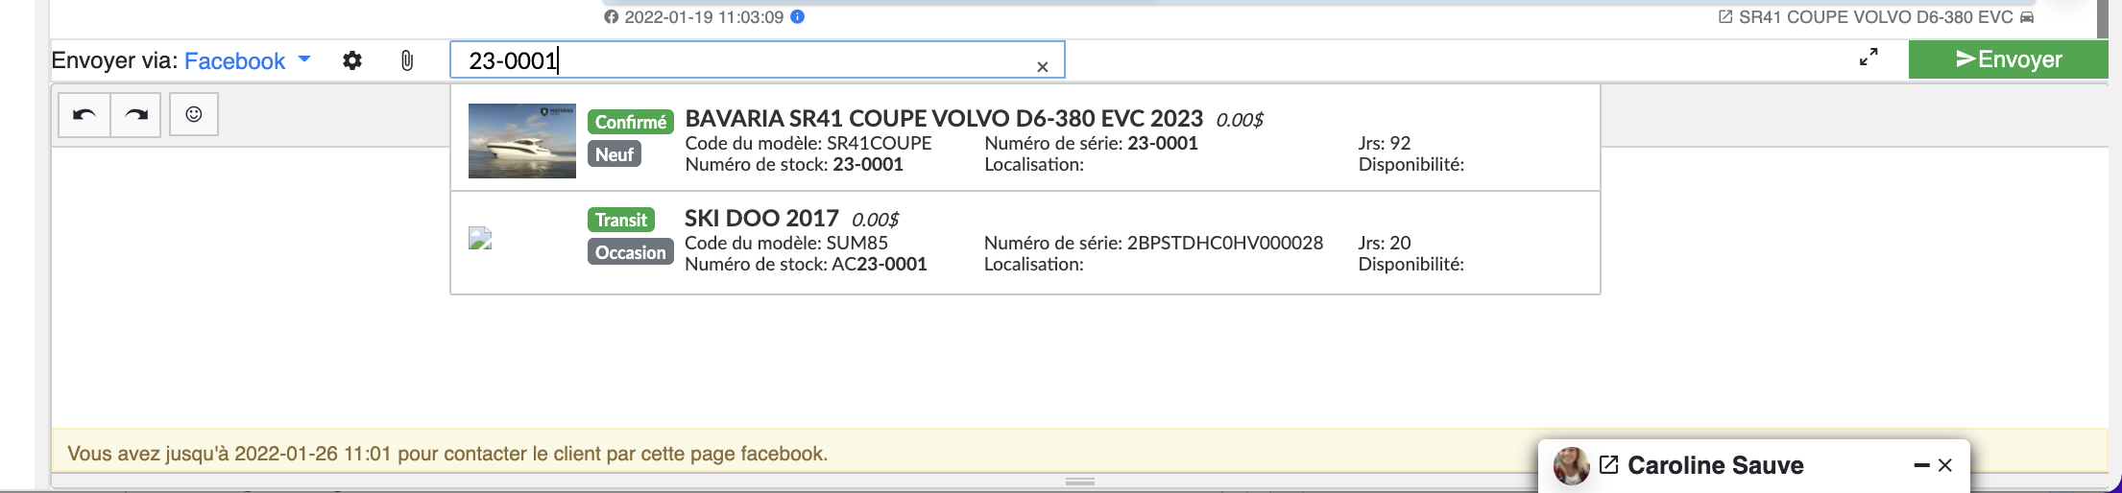Expand the message editor to fullscreen
The height and width of the screenshot is (493, 2122).
coord(1868,59)
